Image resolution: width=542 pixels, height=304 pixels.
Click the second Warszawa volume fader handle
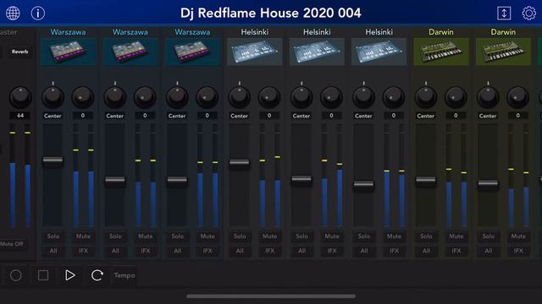pyautogui.click(x=115, y=180)
